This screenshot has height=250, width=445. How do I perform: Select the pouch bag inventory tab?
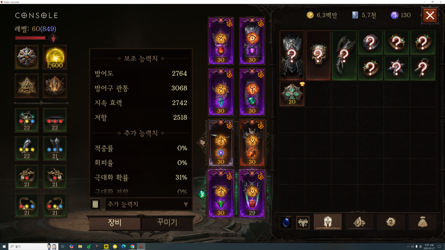(423, 222)
